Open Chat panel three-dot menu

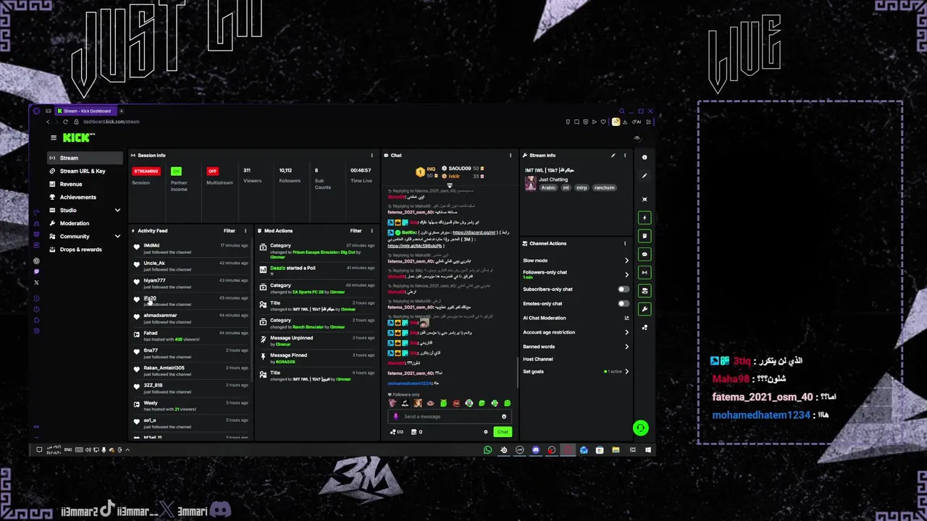pos(511,155)
